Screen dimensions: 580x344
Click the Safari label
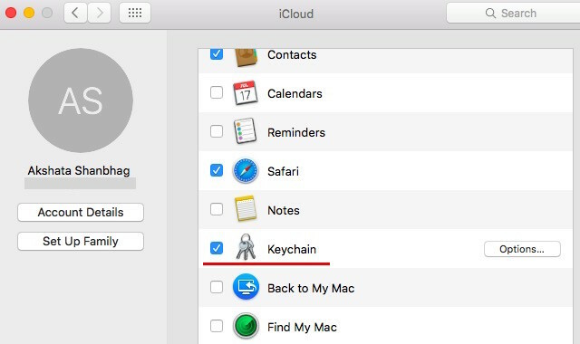point(283,171)
